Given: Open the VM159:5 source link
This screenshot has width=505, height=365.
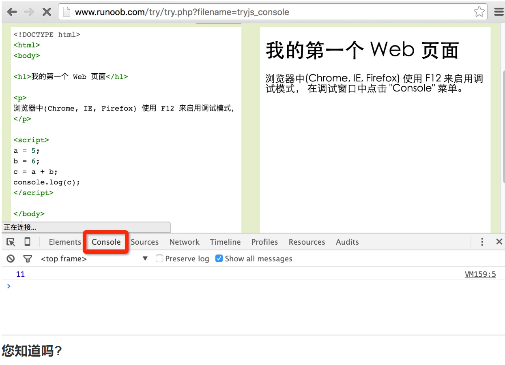Looking at the screenshot, I should (480, 274).
